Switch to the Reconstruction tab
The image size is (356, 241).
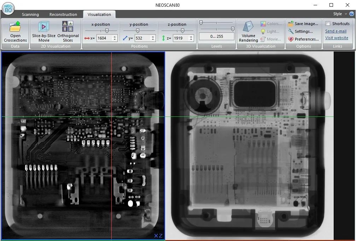click(x=63, y=14)
